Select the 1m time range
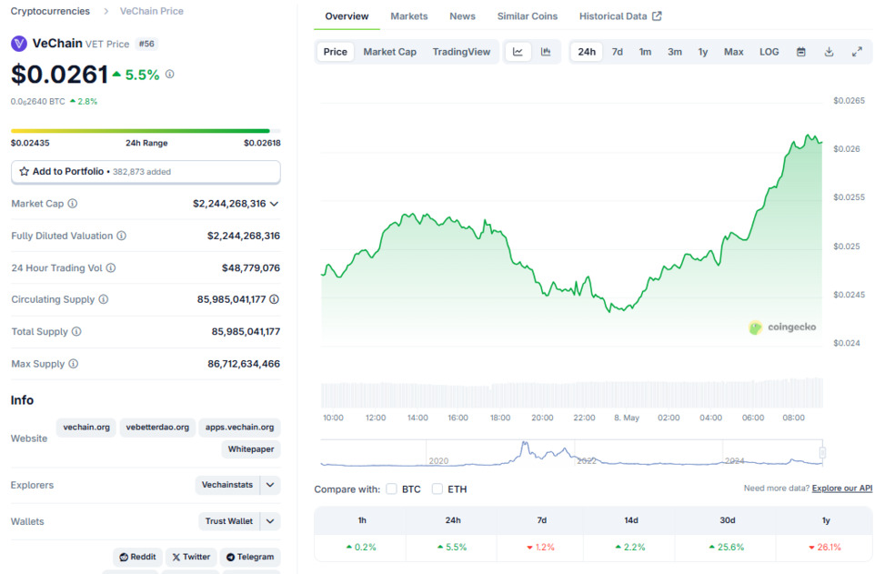This screenshot has width=895, height=574. pyautogui.click(x=645, y=52)
